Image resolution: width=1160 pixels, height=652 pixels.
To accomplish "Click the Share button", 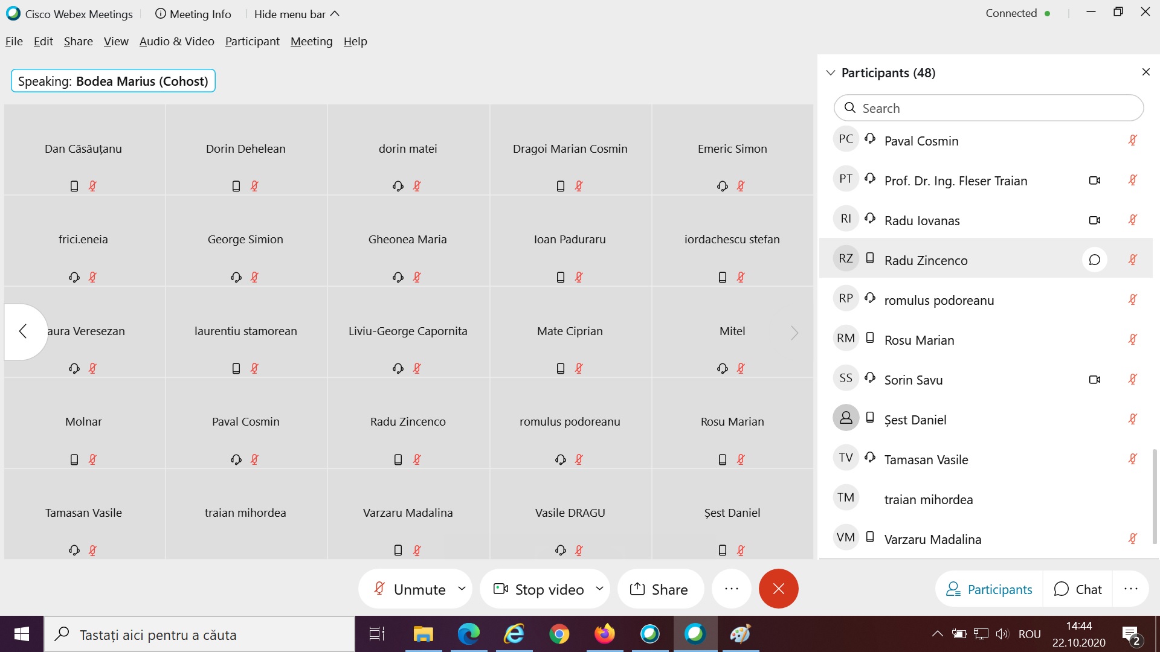I will coord(659,589).
